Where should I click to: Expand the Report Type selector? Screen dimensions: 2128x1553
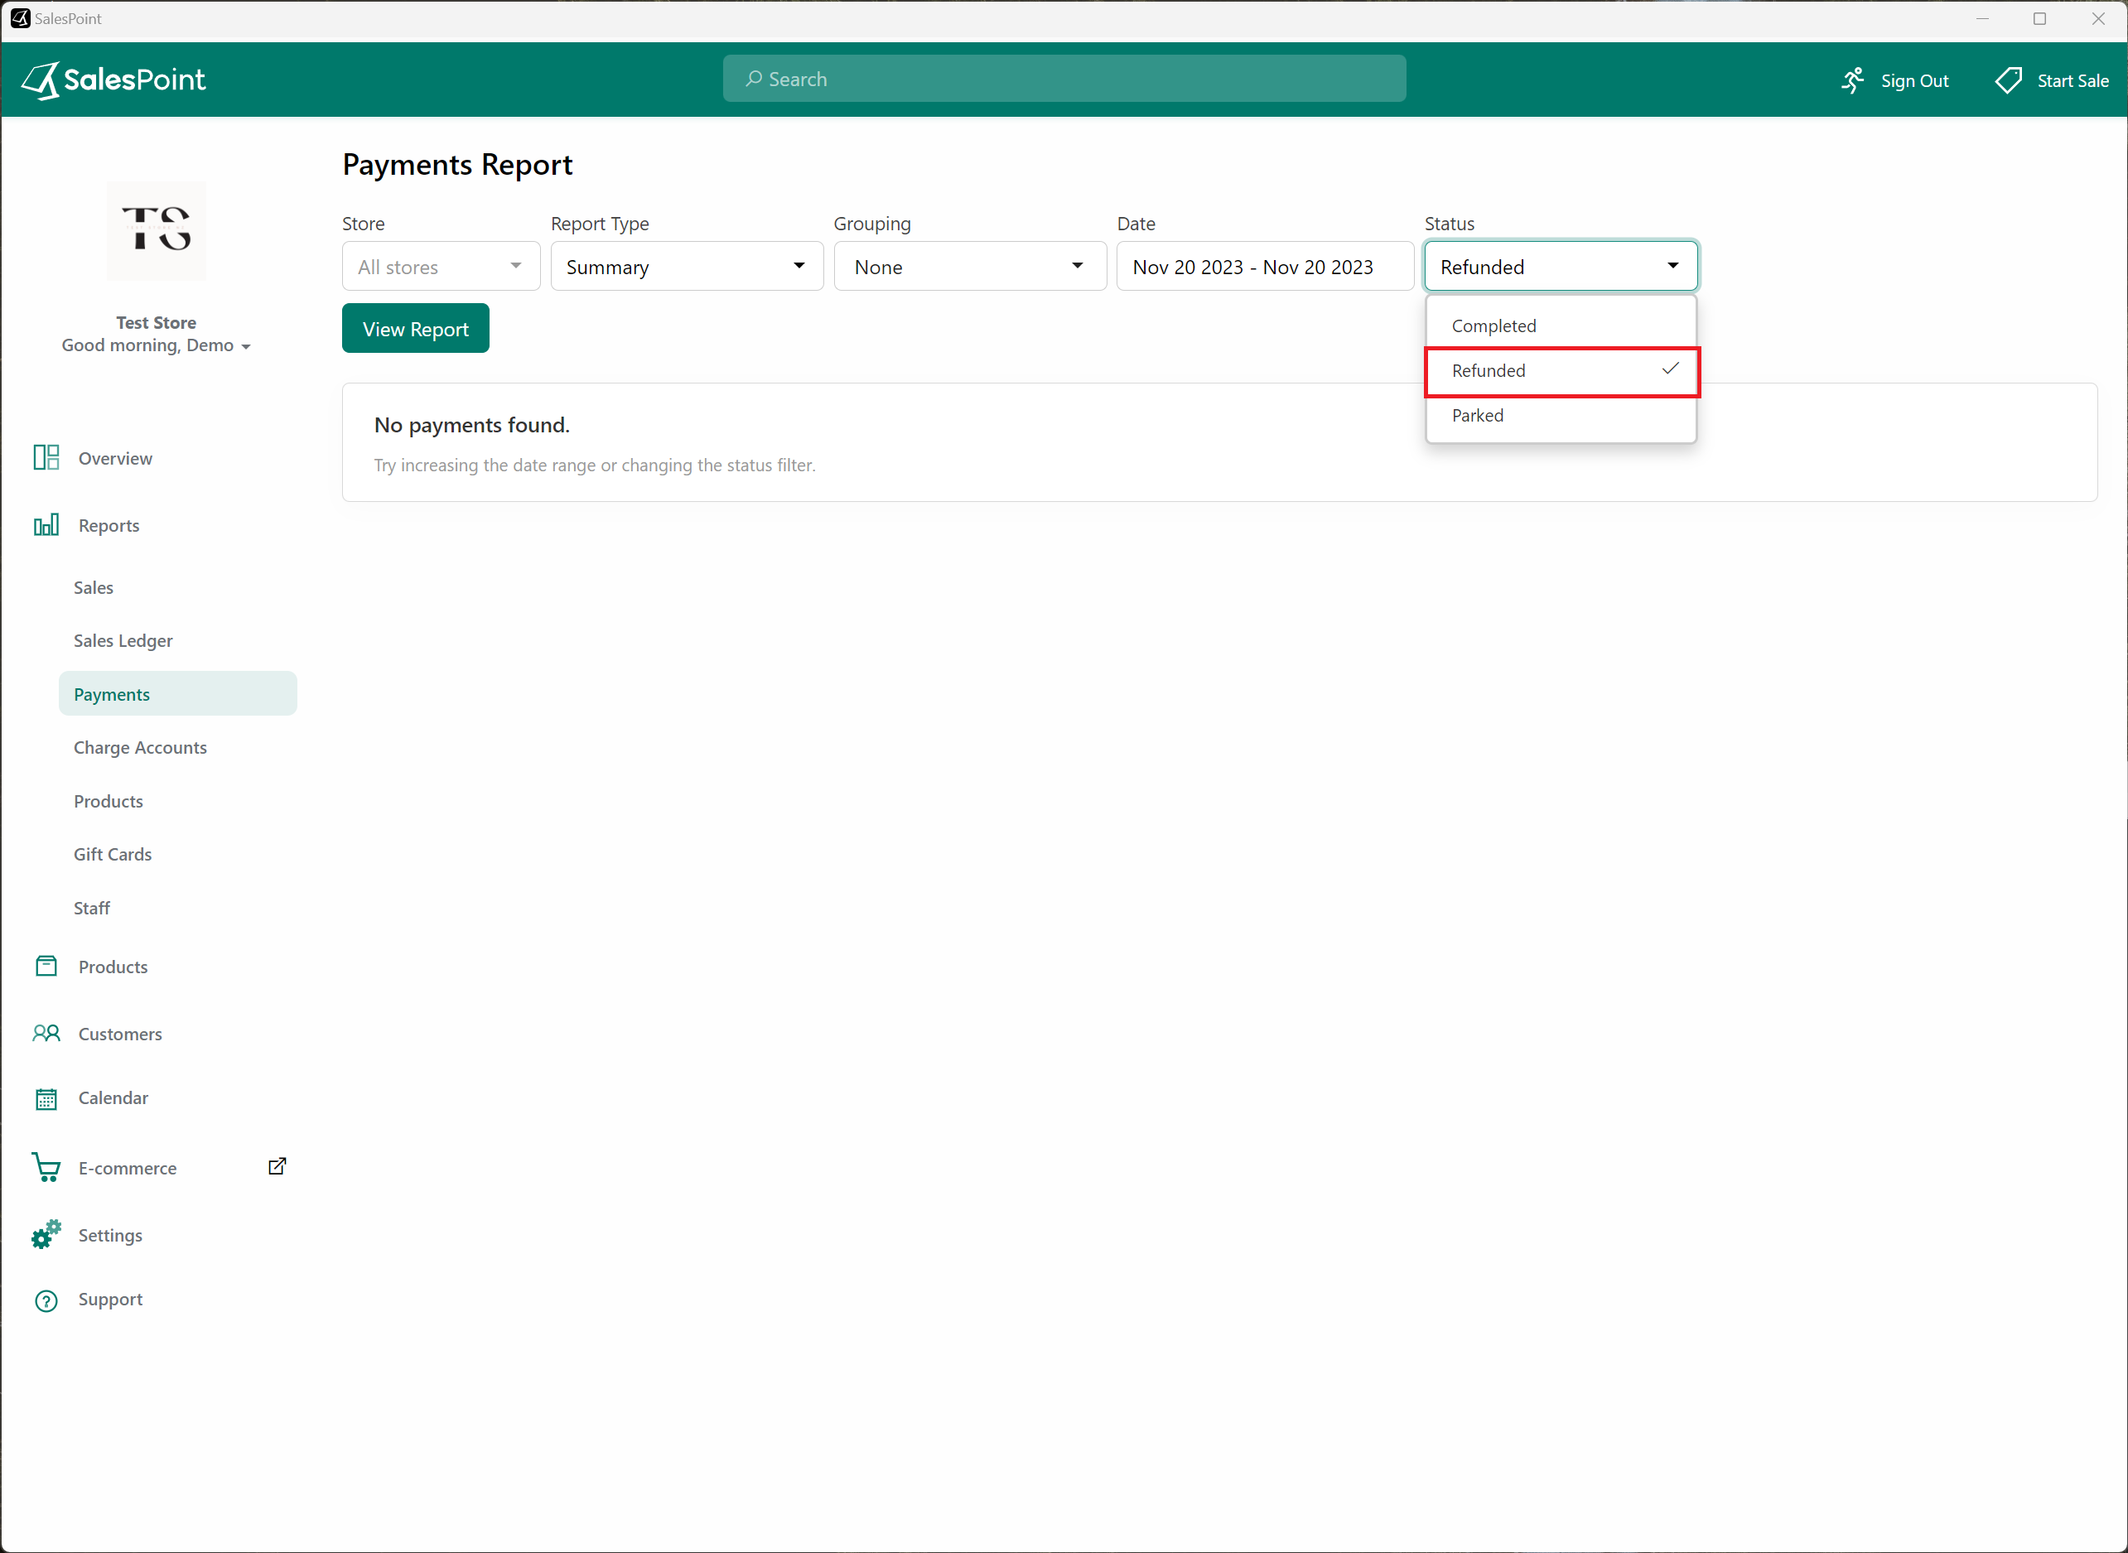coord(686,266)
